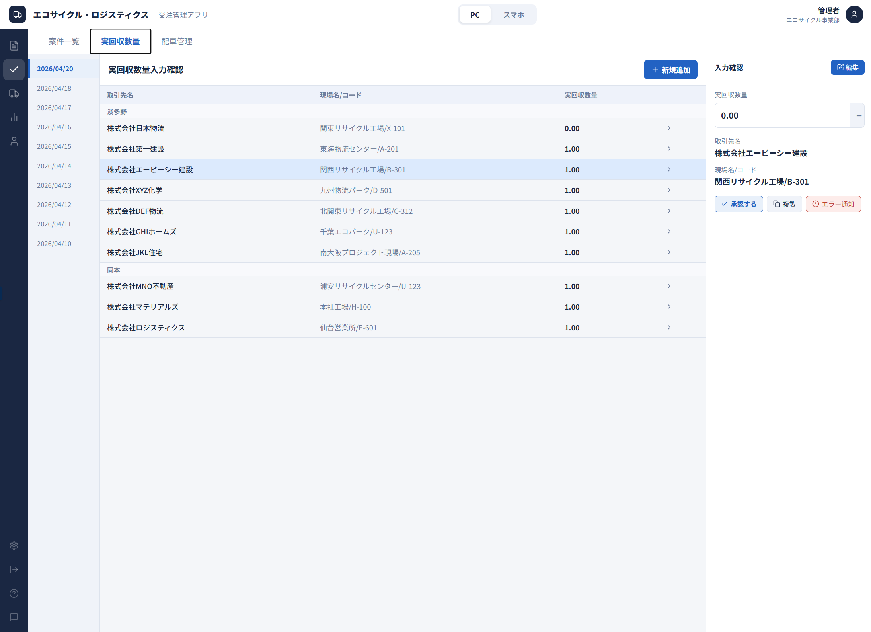Expand the 株式会社GHIホームズ row chevron
The height and width of the screenshot is (632, 871).
pos(669,232)
